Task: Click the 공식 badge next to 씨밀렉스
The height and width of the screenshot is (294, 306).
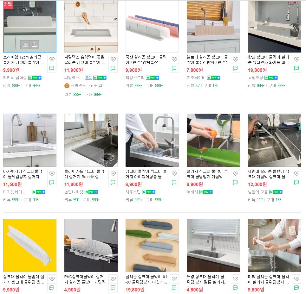Action: pos(88,78)
